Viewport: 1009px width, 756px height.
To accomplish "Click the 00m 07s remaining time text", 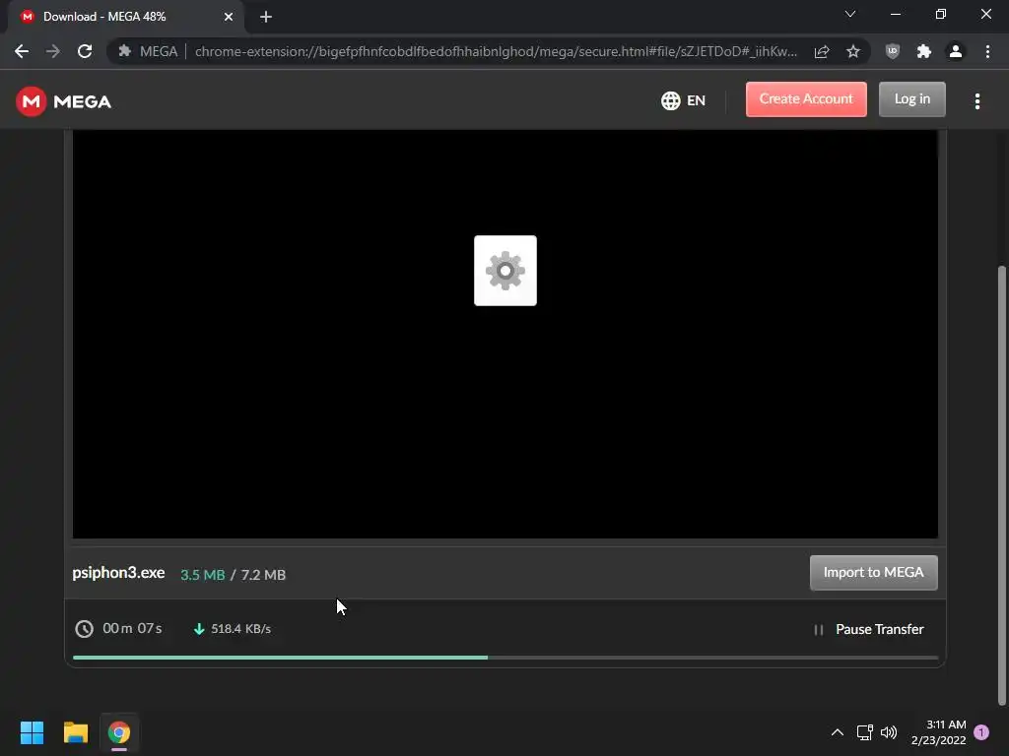I will (x=132, y=628).
